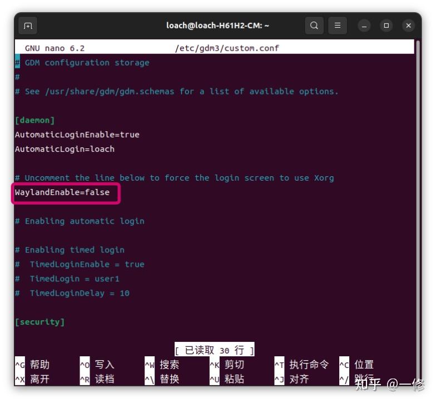Click the AutomaticLoginEnable=true line
The height and width of the screenshot is (403, 436).
[77, 135]
